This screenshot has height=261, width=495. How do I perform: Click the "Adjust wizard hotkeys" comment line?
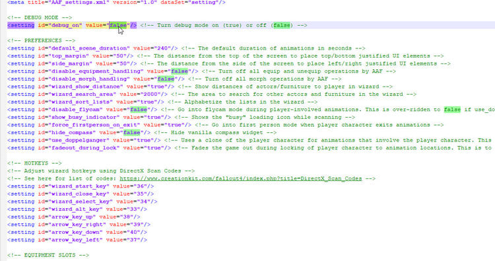101,171
